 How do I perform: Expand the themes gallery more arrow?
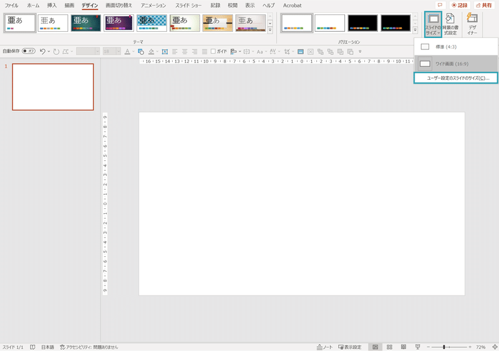[x=270, y=31]
